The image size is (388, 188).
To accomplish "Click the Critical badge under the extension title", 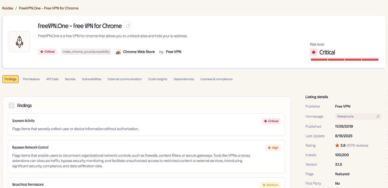I will [47, 52].
